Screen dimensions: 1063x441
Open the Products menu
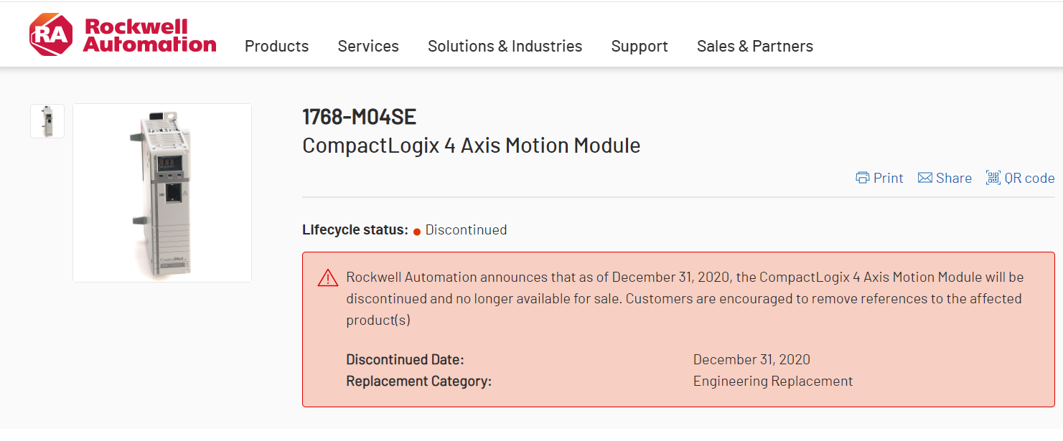(x=276, y=47)
